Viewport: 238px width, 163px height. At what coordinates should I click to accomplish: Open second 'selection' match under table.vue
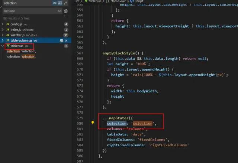pos(21,56)
